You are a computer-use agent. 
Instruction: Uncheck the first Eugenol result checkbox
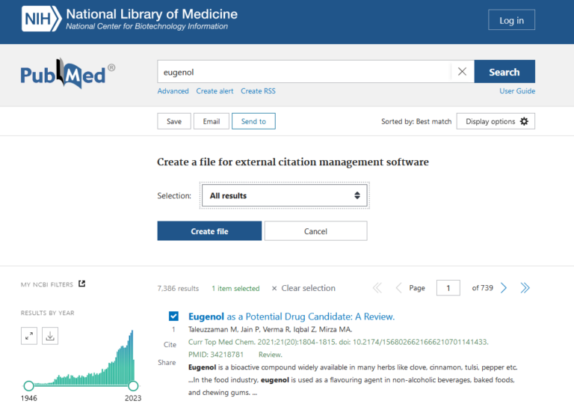[x=173, y=316]
